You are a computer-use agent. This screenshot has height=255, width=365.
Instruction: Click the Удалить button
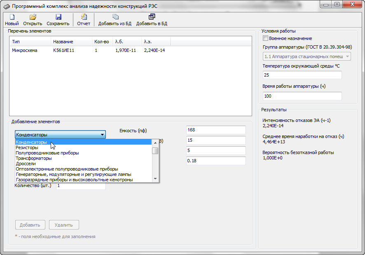(64, 225)
